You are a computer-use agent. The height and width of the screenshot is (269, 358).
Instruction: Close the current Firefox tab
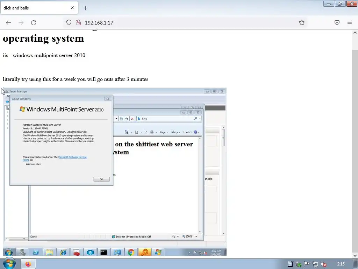coord(72,8)
